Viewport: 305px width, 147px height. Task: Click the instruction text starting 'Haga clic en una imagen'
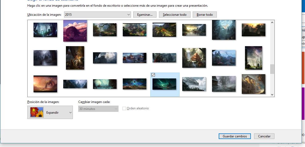coord(118,6)
